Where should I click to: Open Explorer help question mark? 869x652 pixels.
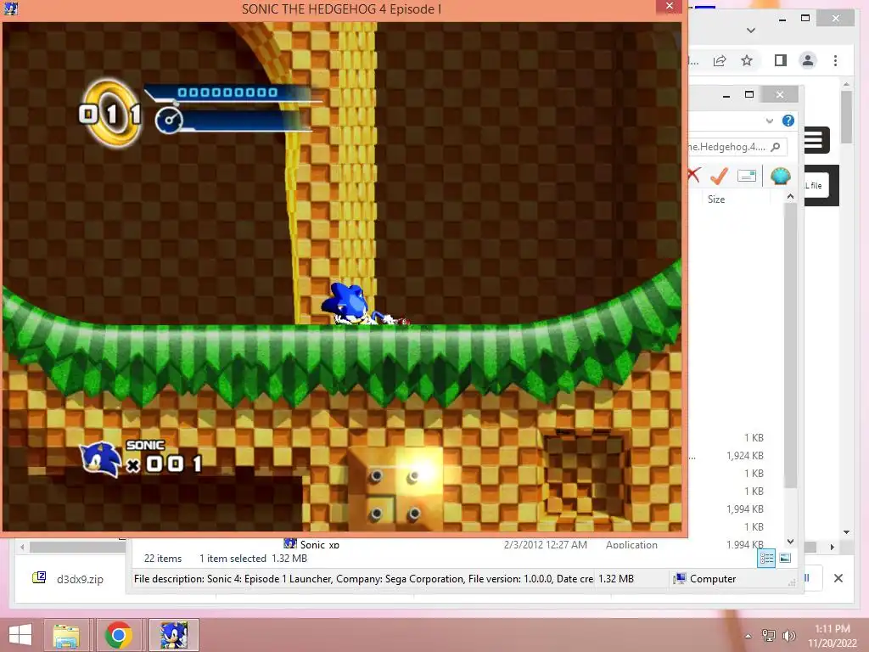click(x=788, y=121)
